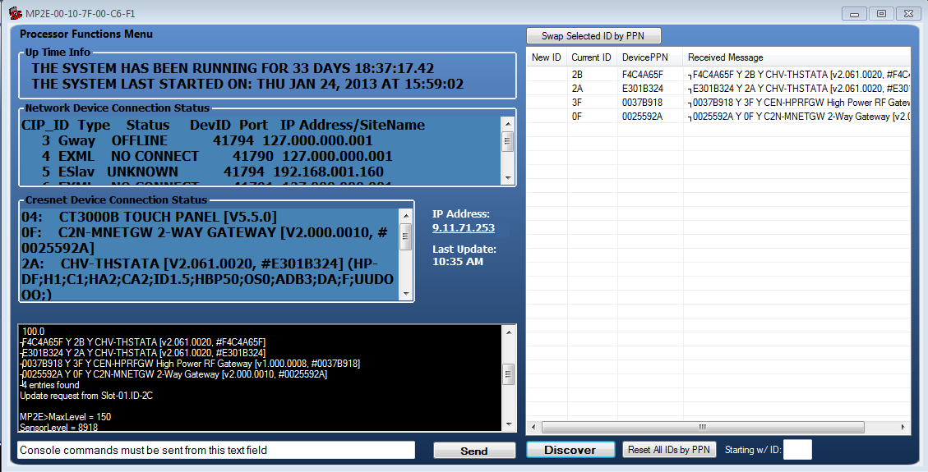Click the Reset All IDs by PPN button
Image resolution: width=928 pixels, height=472 pixels.
(669, 450)
